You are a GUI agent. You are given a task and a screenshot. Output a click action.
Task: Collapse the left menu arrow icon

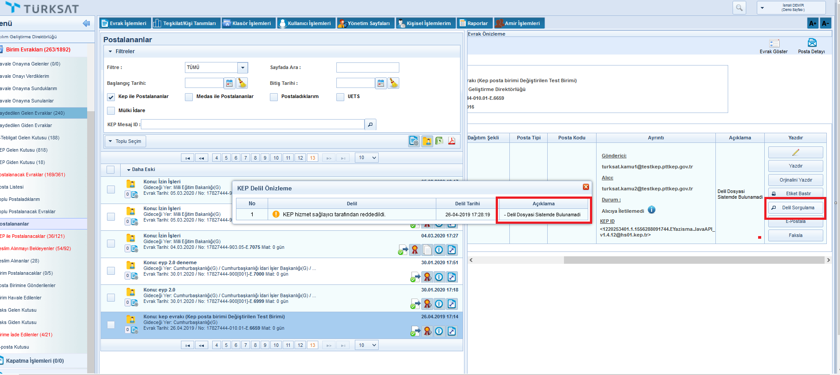pos(86,23)
